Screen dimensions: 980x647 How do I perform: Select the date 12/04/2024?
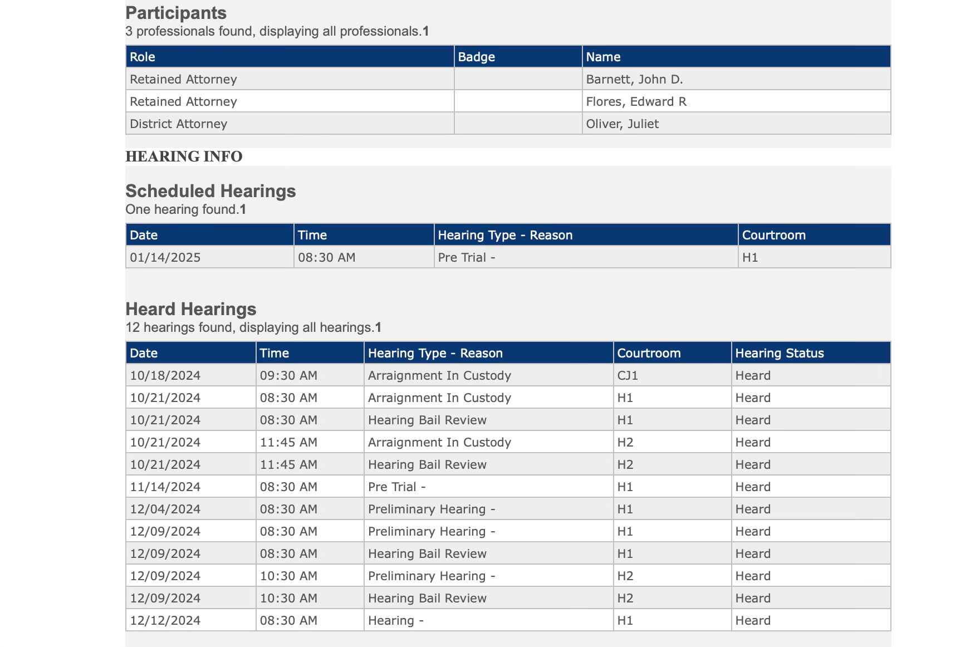coord(165,509)
